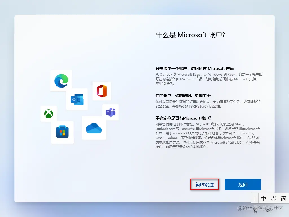Image resolution: width=289 pixels, height=217 pixels.
Task: Click the Microsoft Teams icon tile
Action: click(110, 112)
